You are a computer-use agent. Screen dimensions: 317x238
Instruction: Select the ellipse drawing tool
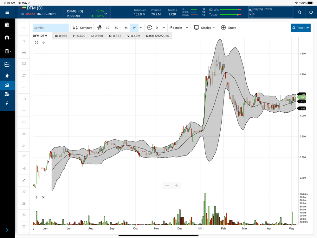[24, 122]
